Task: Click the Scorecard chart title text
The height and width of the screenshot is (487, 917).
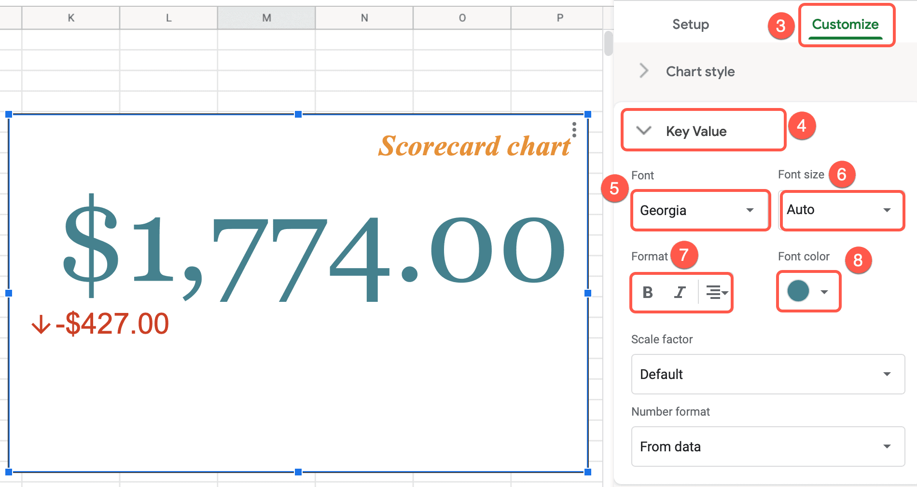Action: click(x=474, y=146)
